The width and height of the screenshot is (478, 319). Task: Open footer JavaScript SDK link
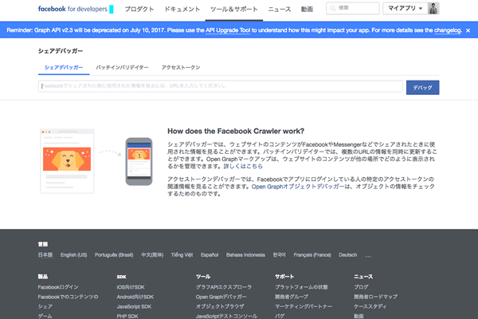pos(134,307)
